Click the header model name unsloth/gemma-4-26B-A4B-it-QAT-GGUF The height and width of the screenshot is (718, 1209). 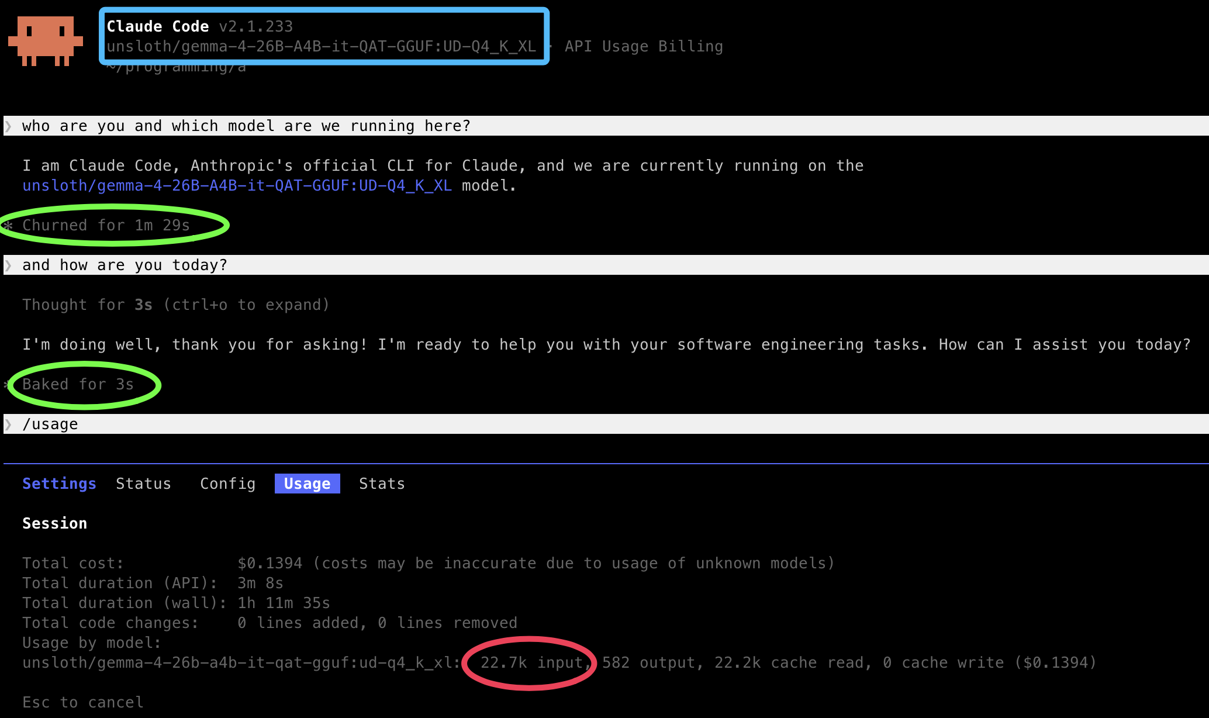click(321, 46)
